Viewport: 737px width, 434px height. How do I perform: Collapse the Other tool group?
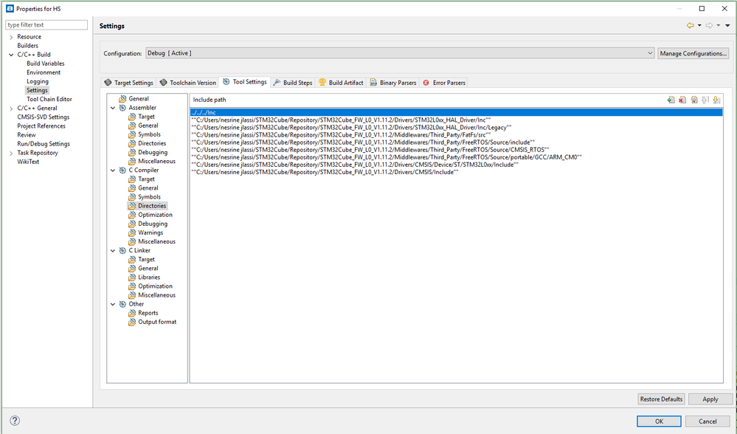(113, 304)
